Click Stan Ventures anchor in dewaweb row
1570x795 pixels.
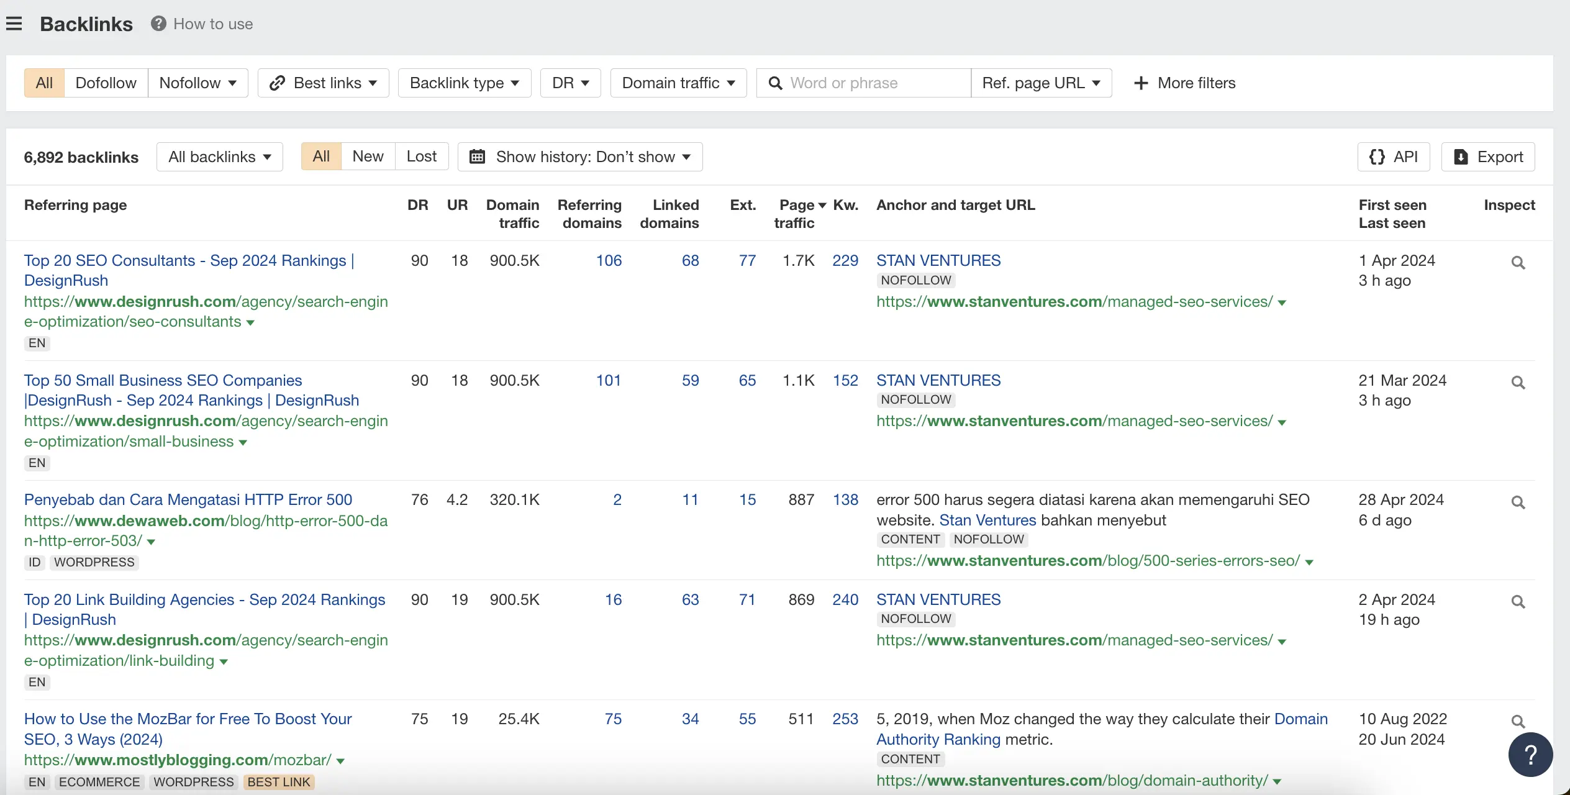point(987,520)
